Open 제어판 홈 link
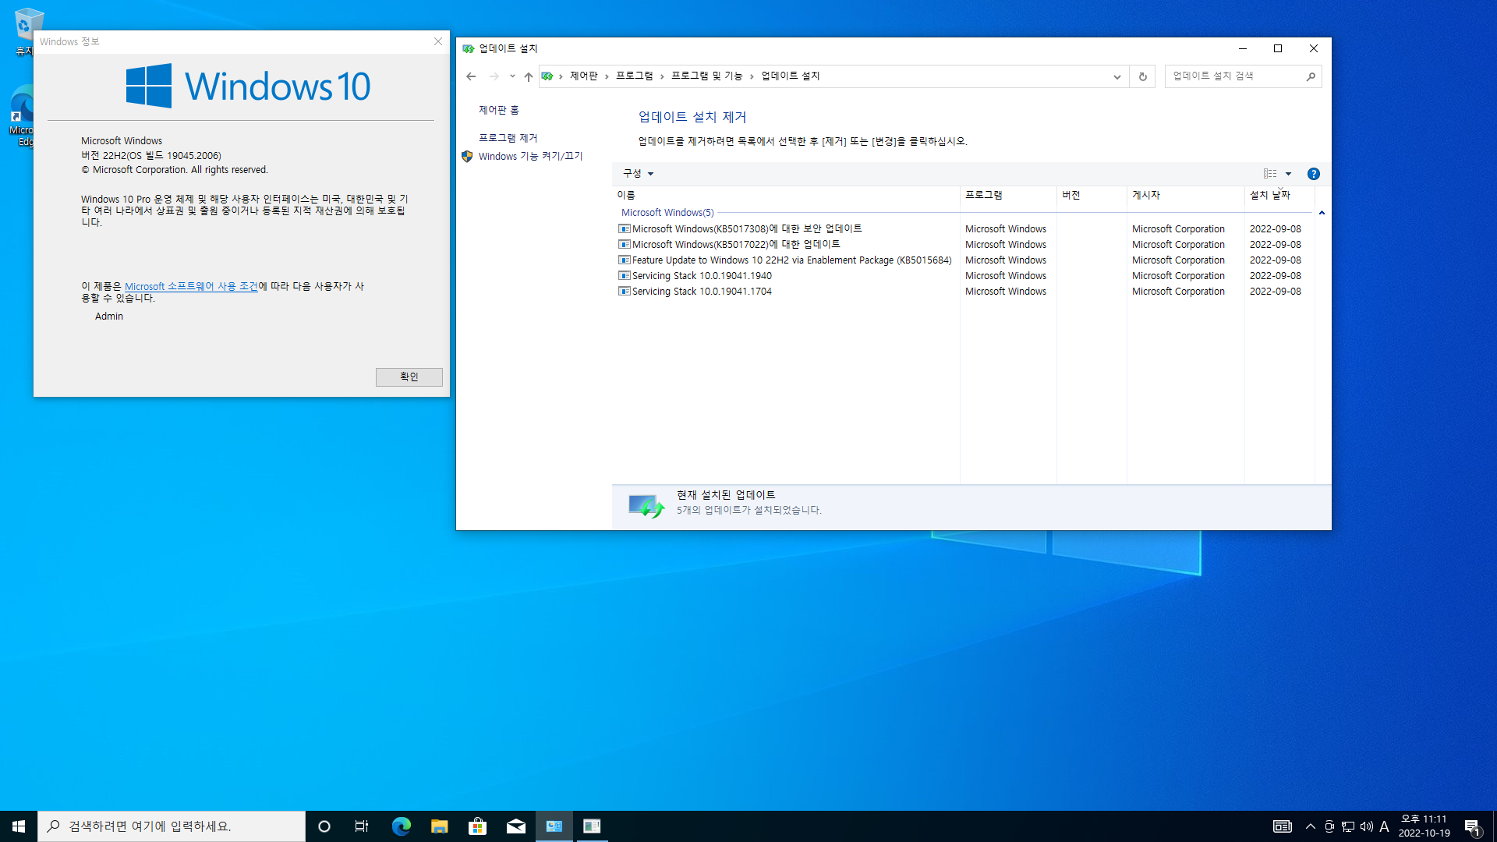The height and width of the screenshot is (842, 1497). tap(499, 111)
